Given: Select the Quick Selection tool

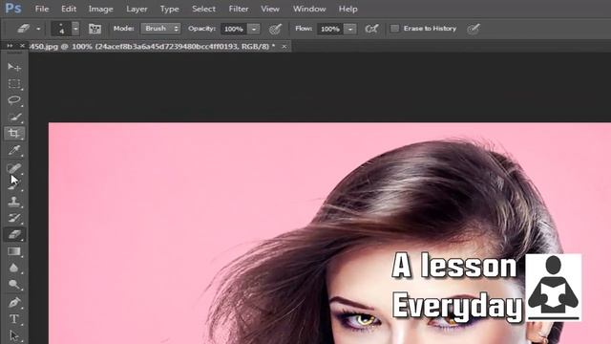Looking at the screenshot, I should [14, 117].
